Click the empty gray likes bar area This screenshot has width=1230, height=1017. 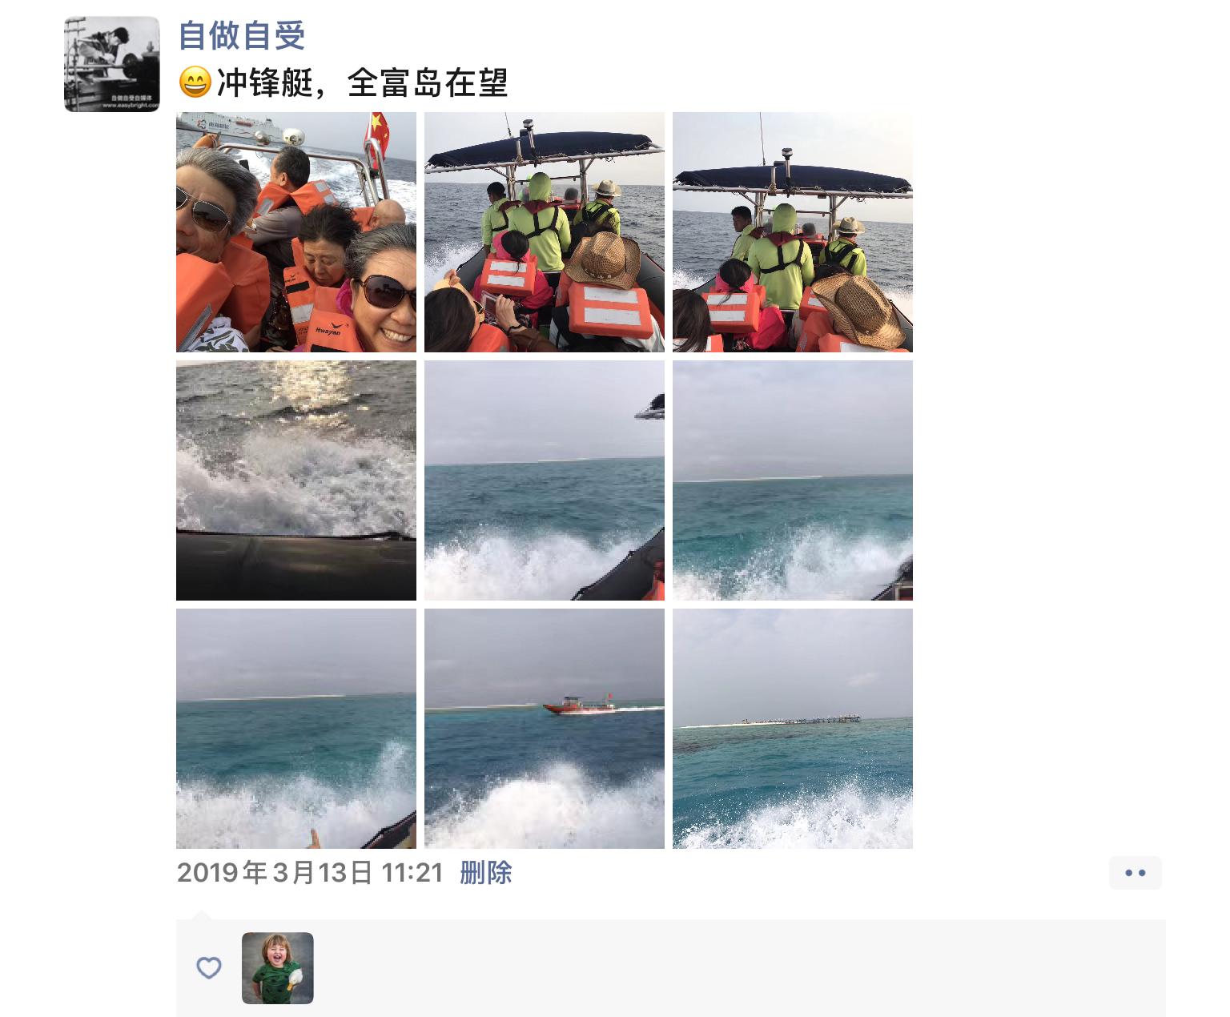coord(737,968)
